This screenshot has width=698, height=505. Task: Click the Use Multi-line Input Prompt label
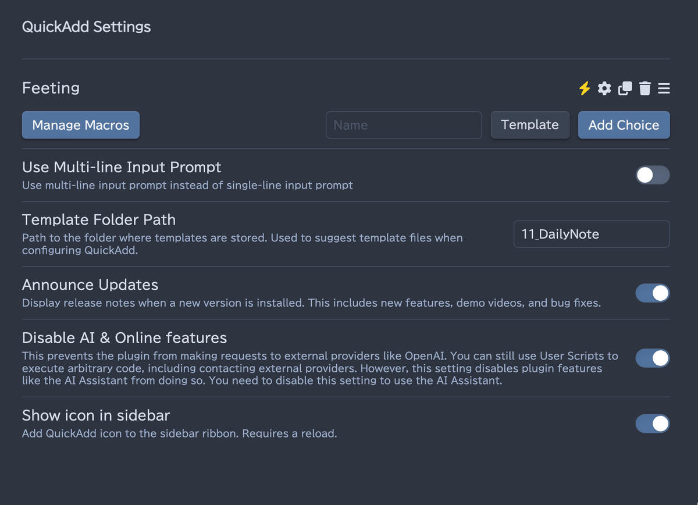pyautogui.click(x=122, y=167)
